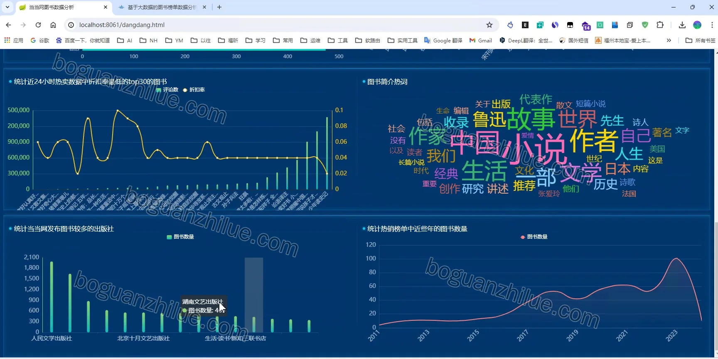This screenshot has width=718, height=359.
Task: Go to the browser home page
Action: pyautogui.click(x=53, y=25)
